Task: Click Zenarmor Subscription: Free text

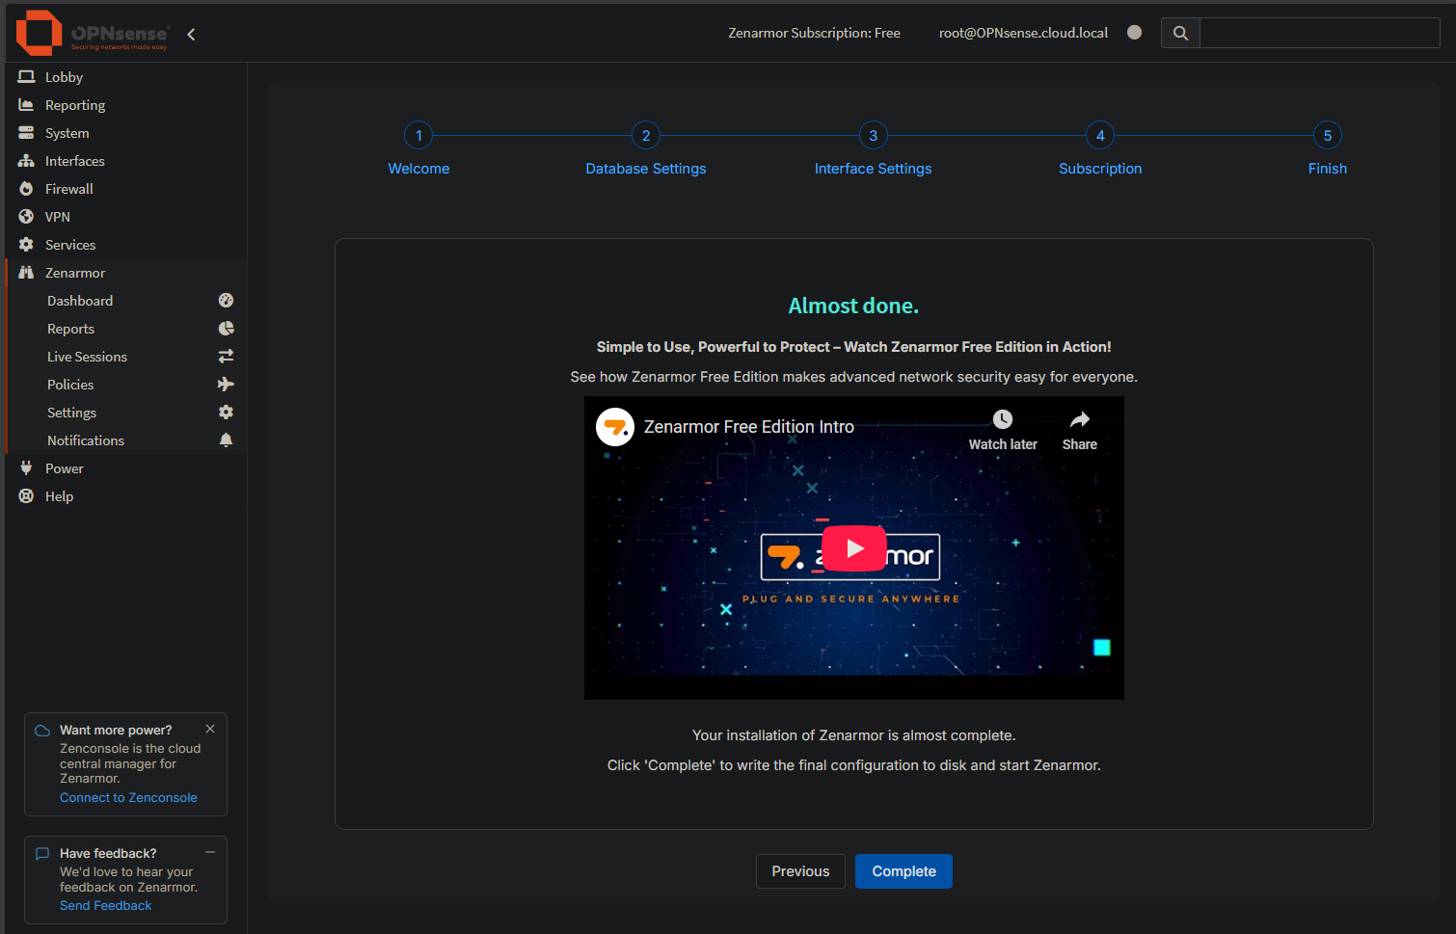Action: click(814, 33)
